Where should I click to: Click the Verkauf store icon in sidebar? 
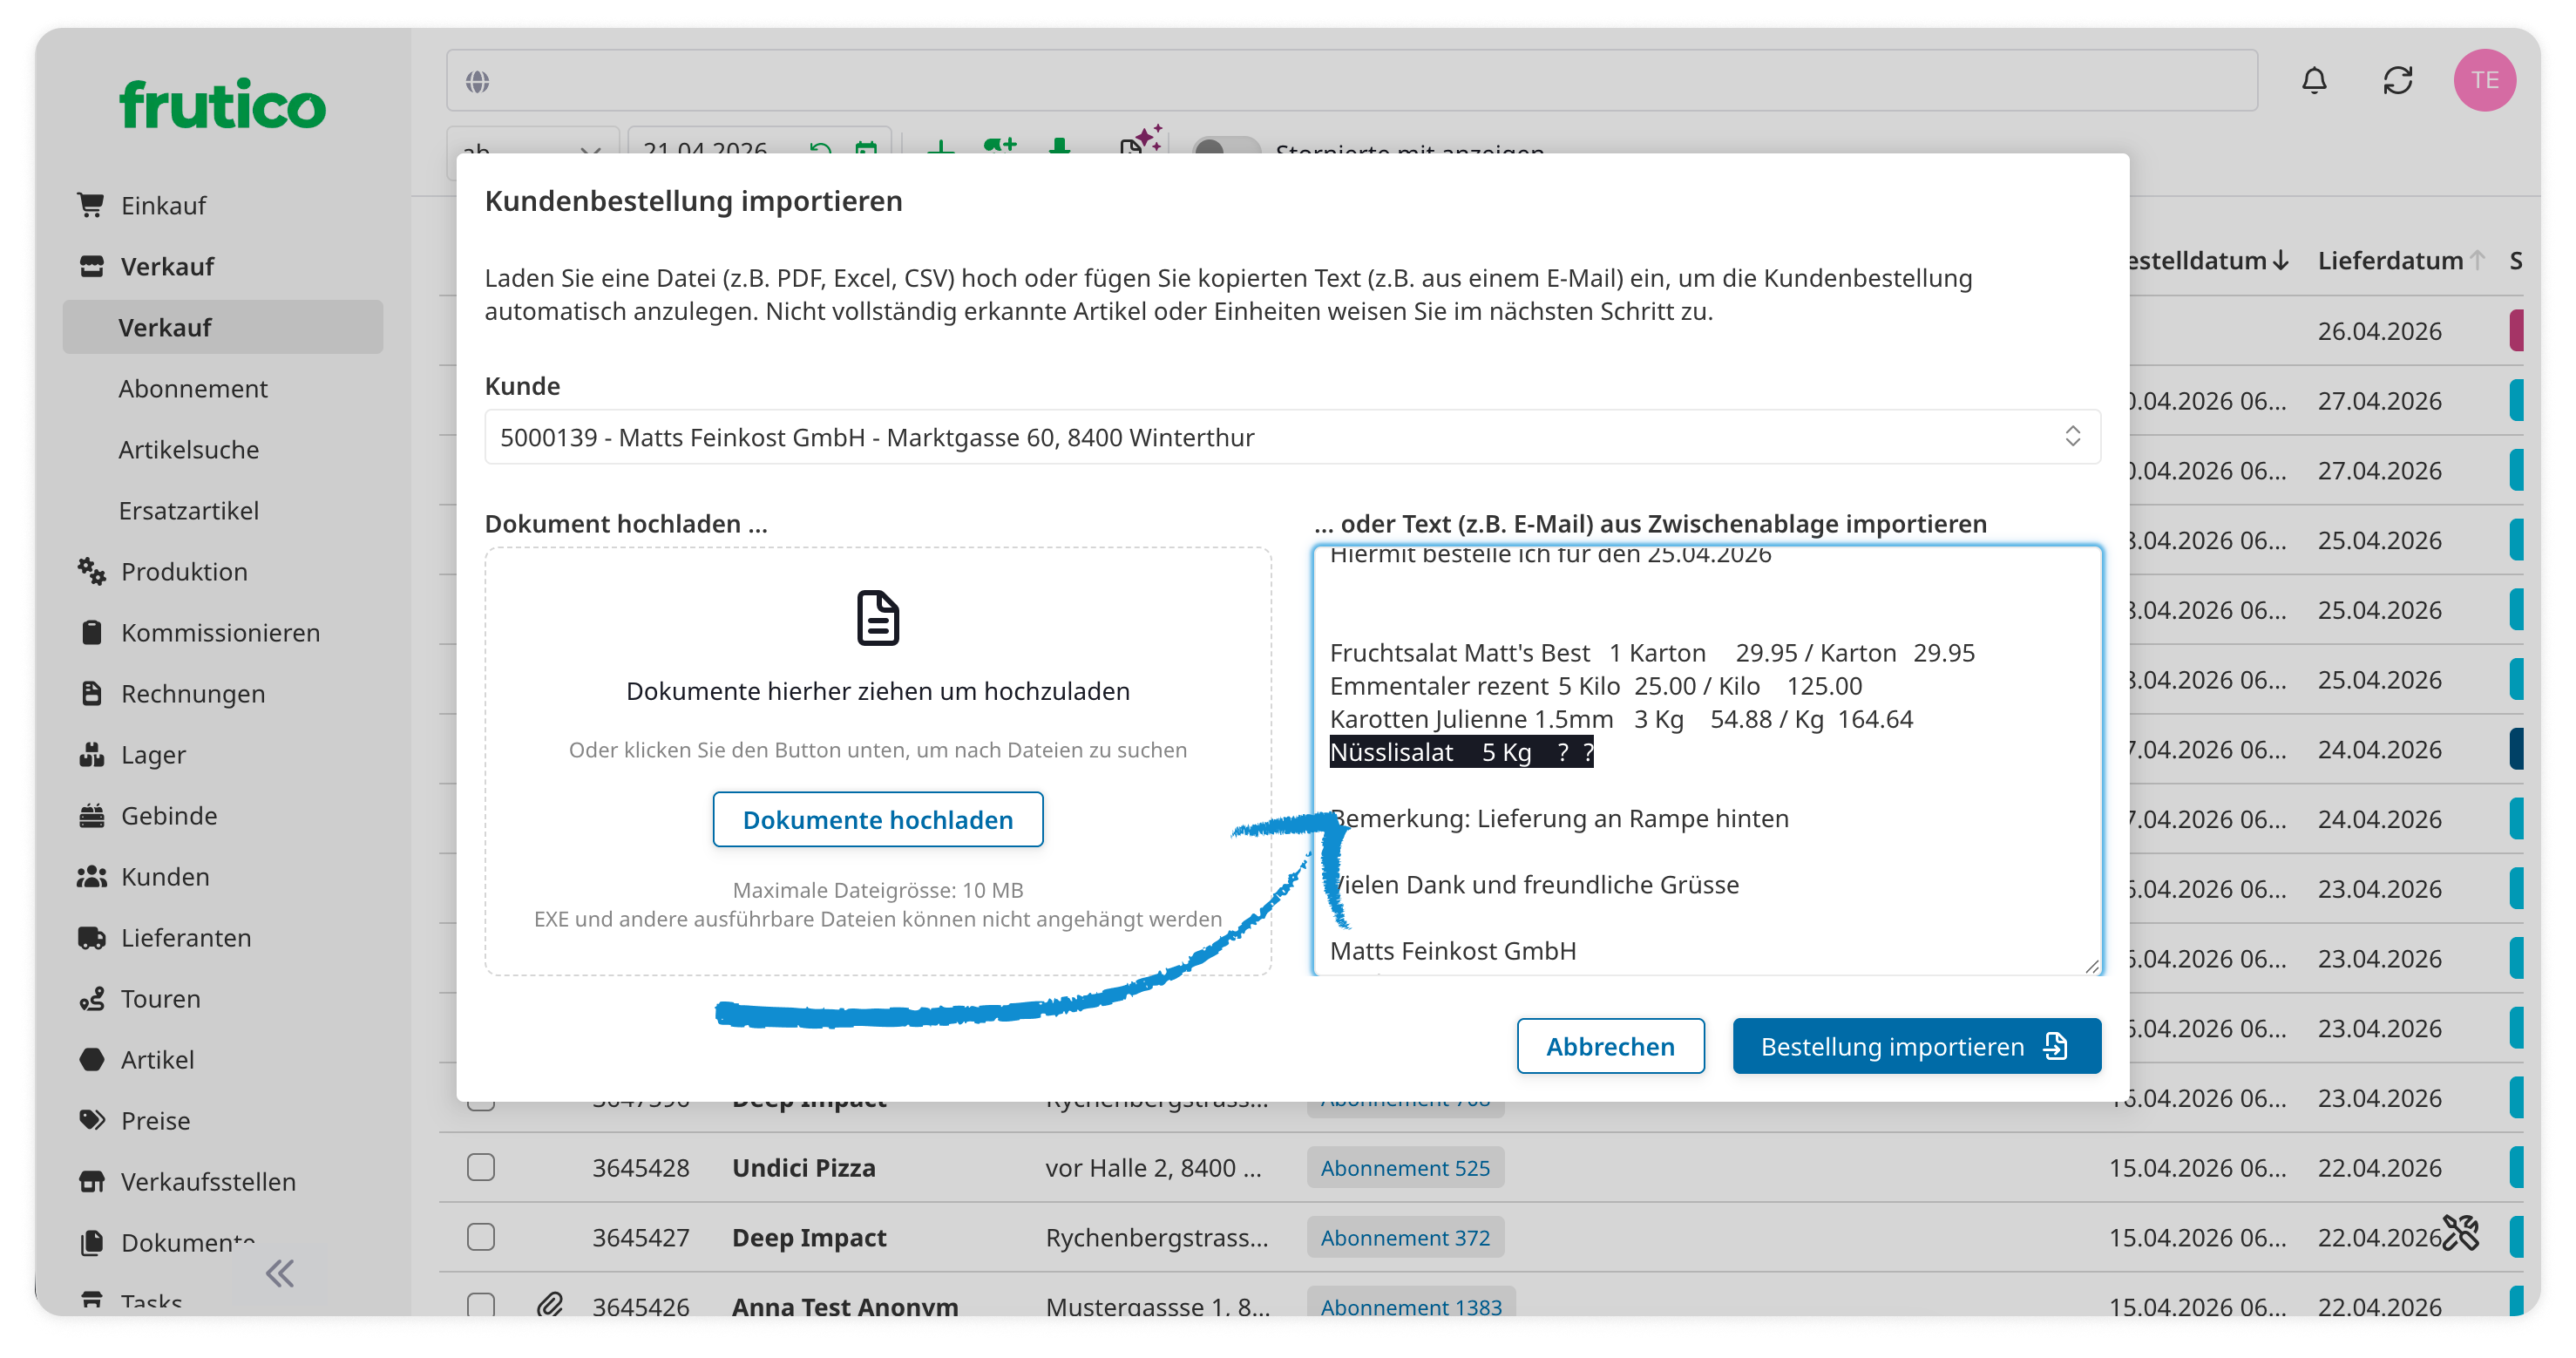pos(91,266)
